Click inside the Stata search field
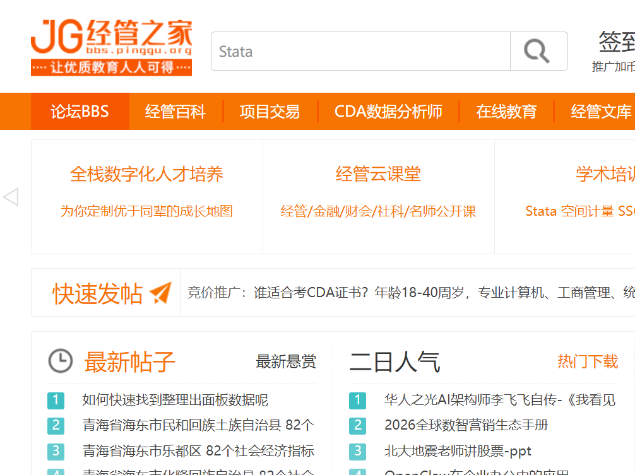This screenshot has height=475, width=635. [360, 51]
